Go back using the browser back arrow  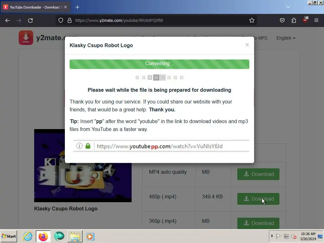(x=8, y=21)
